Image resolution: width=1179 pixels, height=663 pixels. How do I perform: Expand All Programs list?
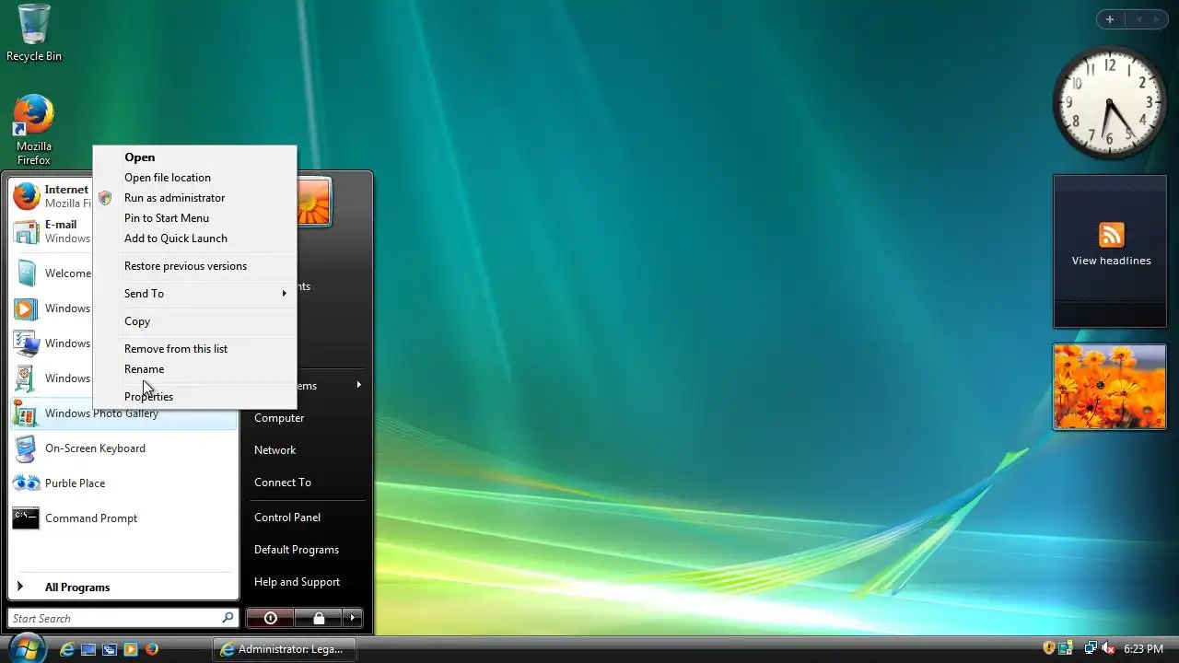[x=123, y=587]
